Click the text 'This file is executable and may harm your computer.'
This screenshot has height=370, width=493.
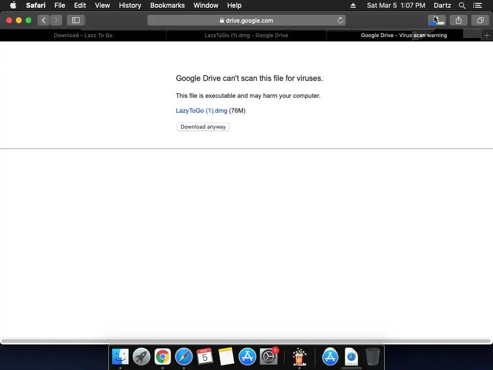coord(248,96)
